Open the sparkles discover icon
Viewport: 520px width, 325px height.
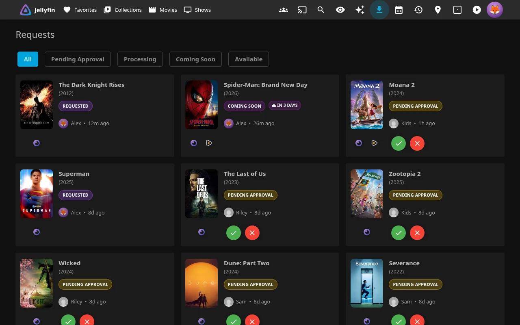pos(360,10)
